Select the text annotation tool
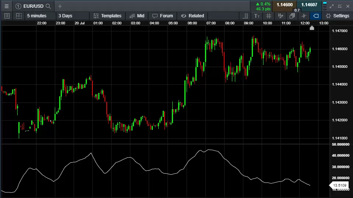353x198 pixels. click(257, 16)
